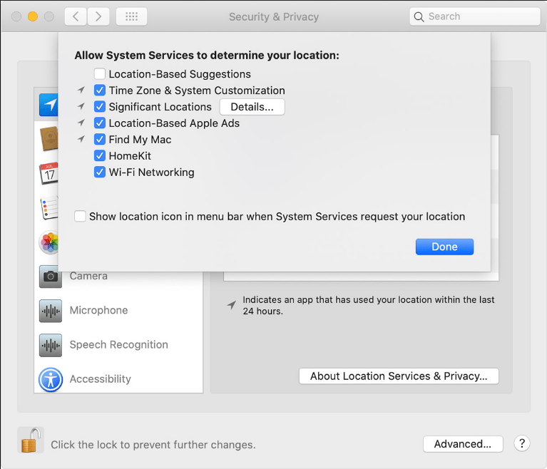Open help with question mark button
The image size is (547, 469).
coord(522,443)
